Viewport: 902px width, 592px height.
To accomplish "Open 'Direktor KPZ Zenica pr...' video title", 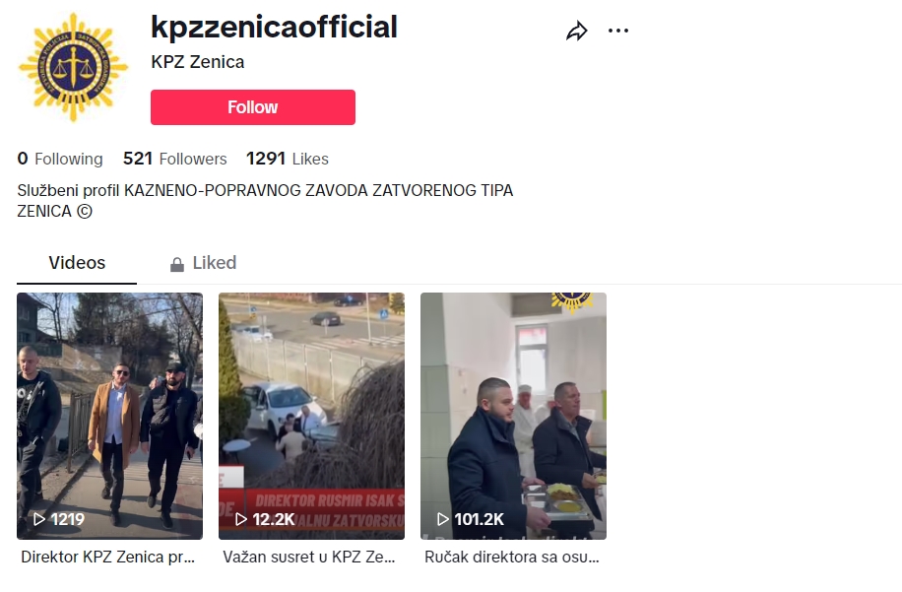I will [107, 557].
